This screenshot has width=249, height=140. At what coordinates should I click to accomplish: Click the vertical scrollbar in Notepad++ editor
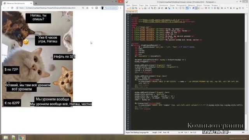point(246,72)
